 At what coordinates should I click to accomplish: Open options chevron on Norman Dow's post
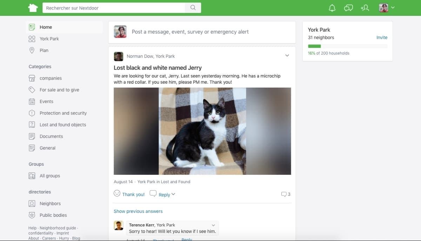[x=287, y=55]
